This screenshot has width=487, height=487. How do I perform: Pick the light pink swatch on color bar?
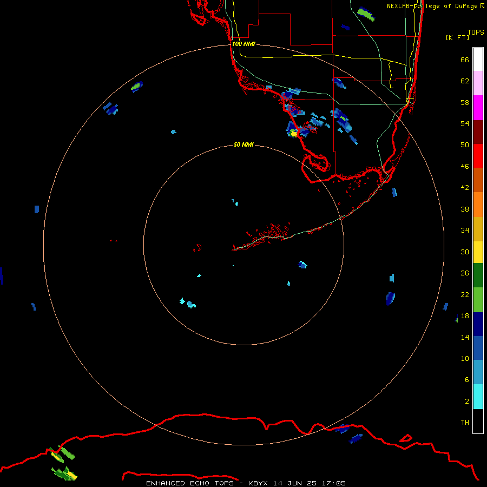478,83
